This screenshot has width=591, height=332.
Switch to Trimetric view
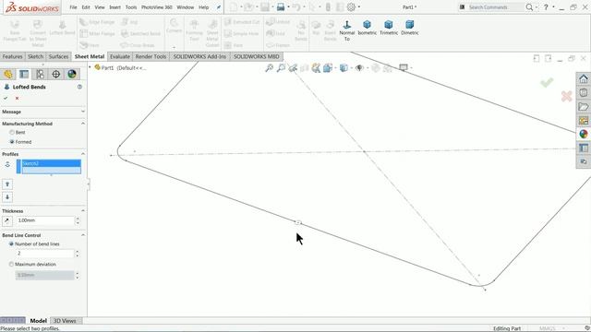click(388, 28)
